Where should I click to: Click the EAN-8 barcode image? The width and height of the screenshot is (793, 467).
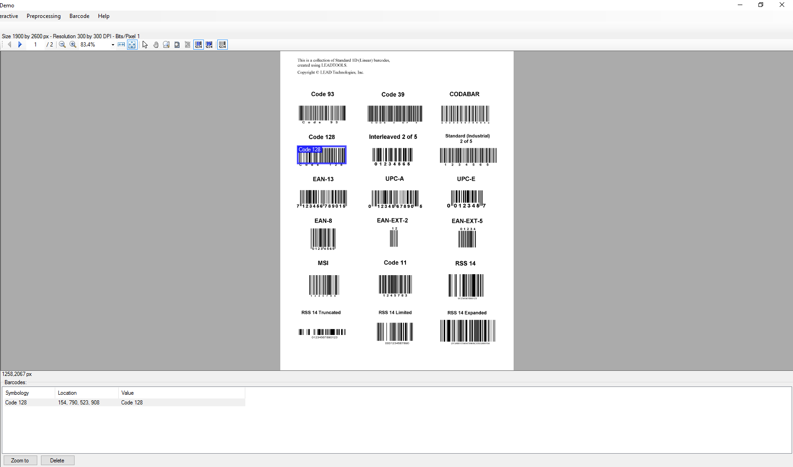pyautogui.click(x=323, y=239)
